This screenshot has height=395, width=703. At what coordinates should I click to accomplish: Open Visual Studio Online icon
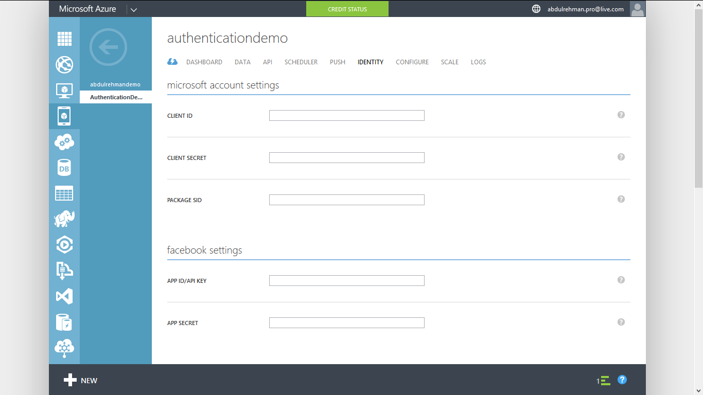(x=64, y=296)
